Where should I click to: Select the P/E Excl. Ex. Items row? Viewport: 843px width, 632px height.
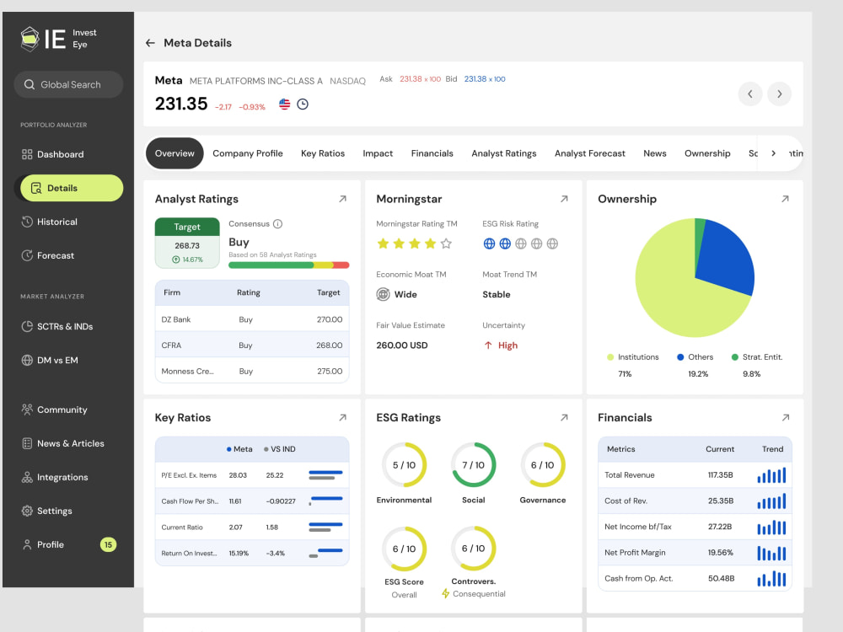click(251, 475)
